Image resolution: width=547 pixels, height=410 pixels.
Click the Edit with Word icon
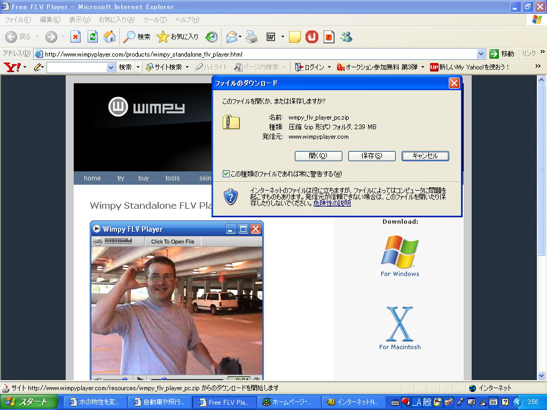click(x=271, y=37)
